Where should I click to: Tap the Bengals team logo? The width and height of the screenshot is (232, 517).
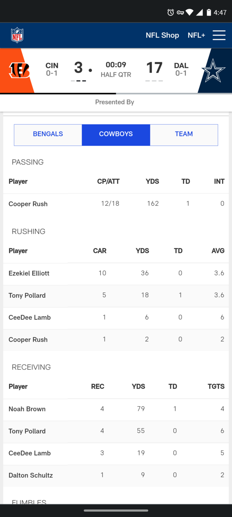tap(19, 71)
